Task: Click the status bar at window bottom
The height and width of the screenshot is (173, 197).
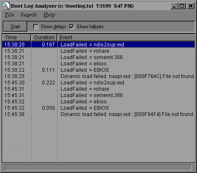Action: coord(98,167)
